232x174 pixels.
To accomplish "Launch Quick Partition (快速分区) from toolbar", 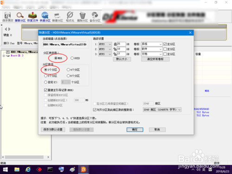I will [x=45, y=17].
